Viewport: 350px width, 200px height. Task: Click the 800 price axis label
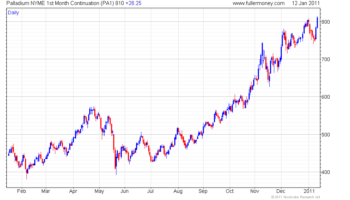[325, 22]
